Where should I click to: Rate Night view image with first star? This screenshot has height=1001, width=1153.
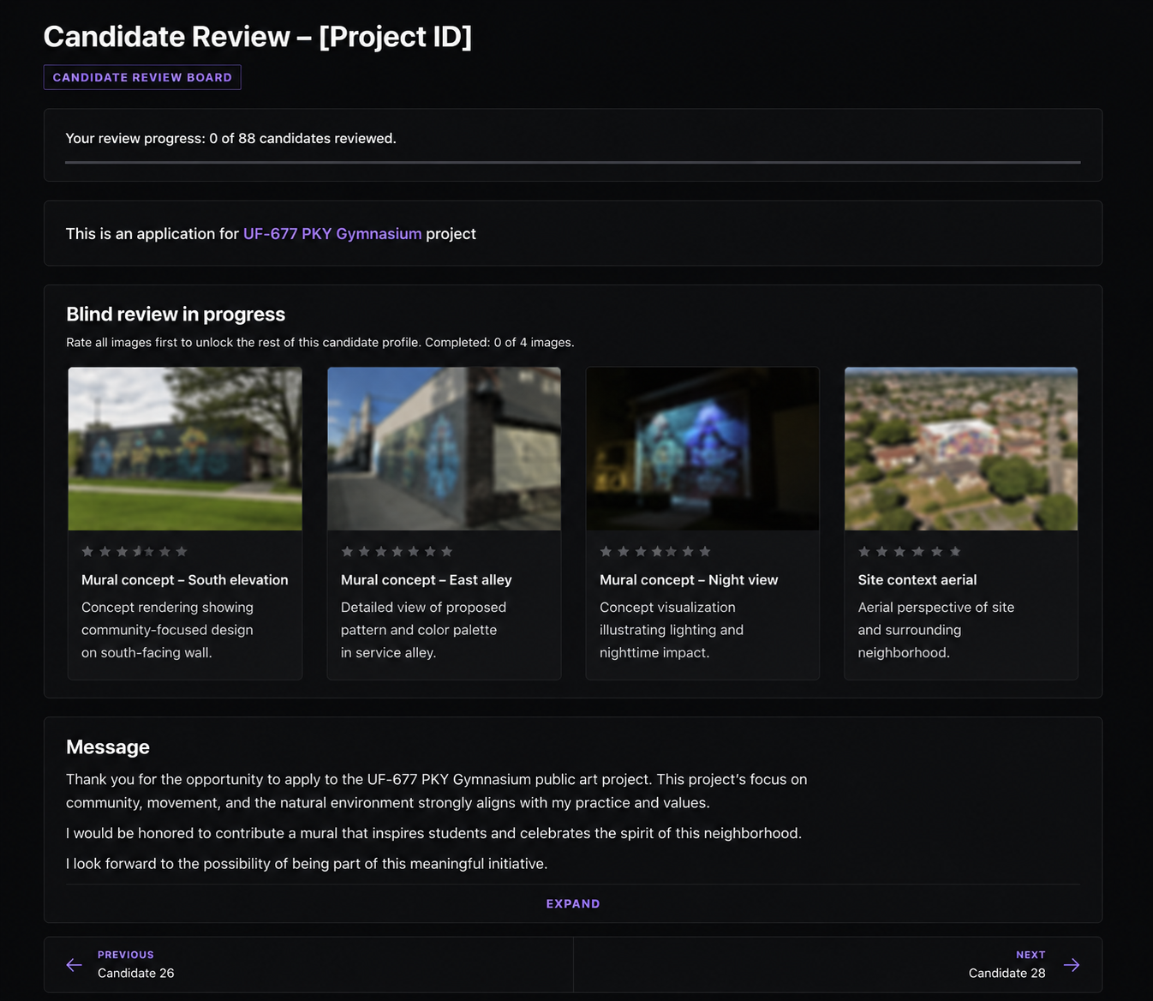coord(606,551)
